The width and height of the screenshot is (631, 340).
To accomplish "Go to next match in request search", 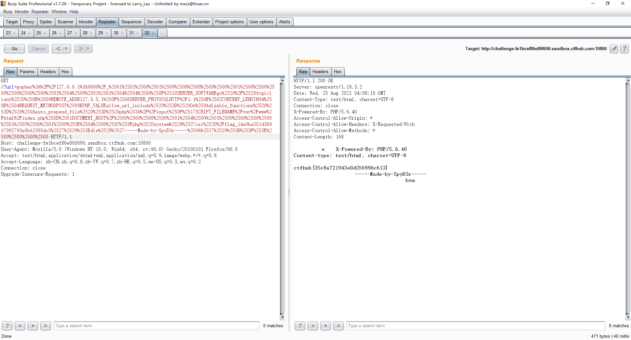I will coord(46,326).
